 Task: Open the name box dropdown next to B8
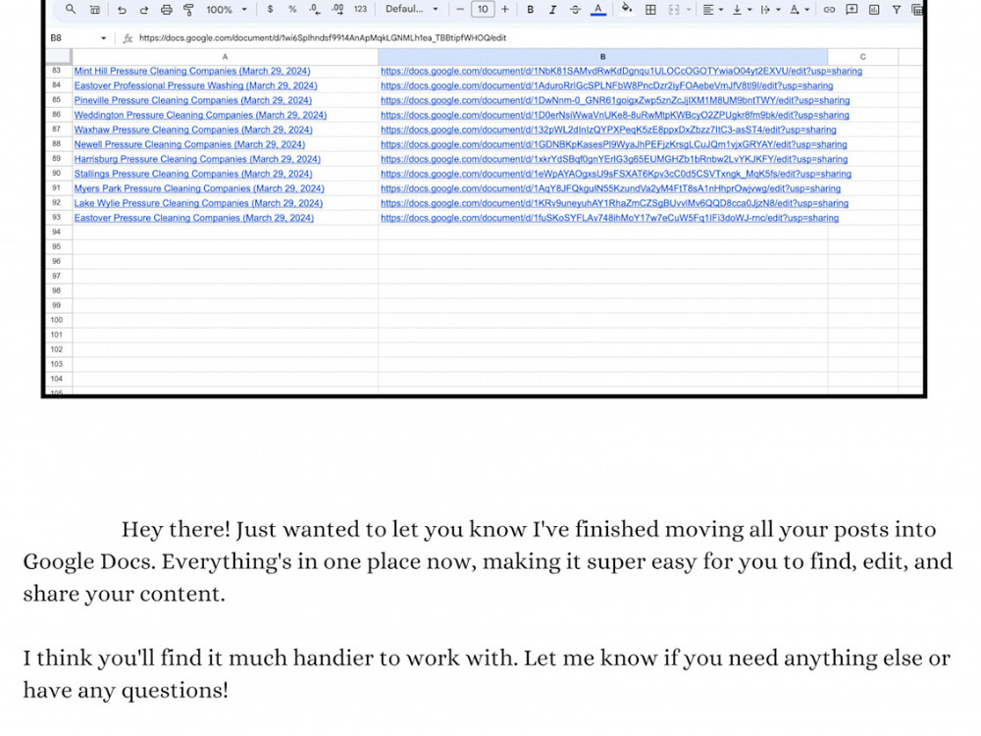pyautogui.click(x=103, y=38)
